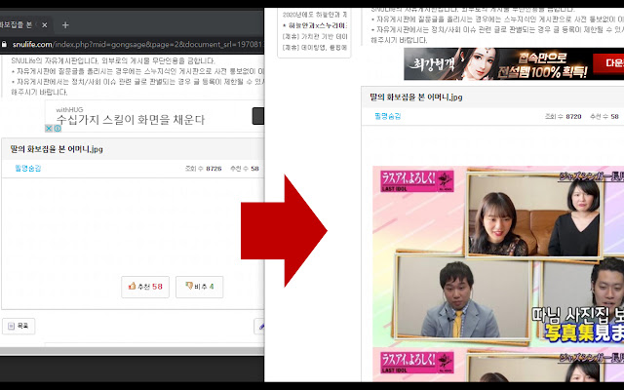This screenshot has height=390, width=624.
Task: Open 필명숨김 author link beside view count 8720
Action: coord(388,116)
